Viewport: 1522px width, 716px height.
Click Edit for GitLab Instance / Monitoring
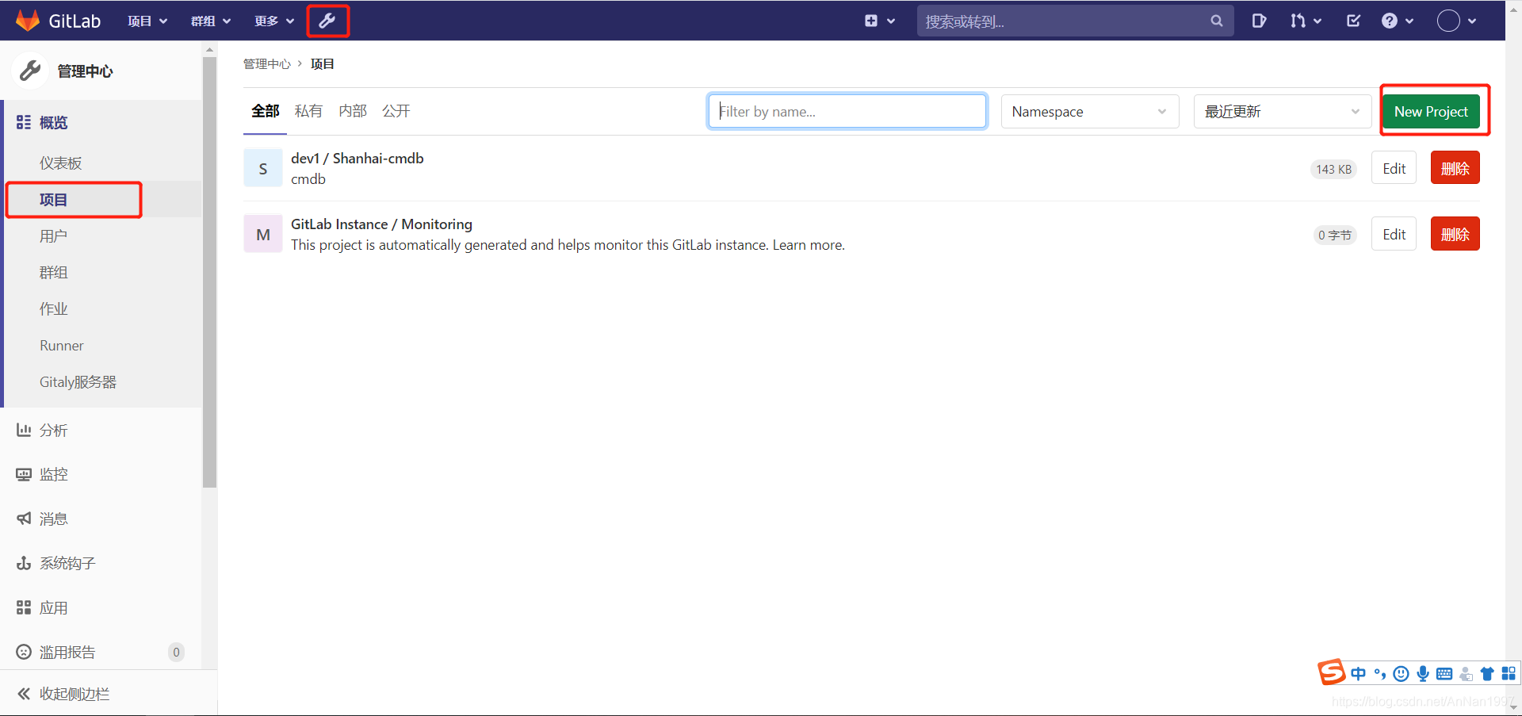click(x=1394, y=234)
